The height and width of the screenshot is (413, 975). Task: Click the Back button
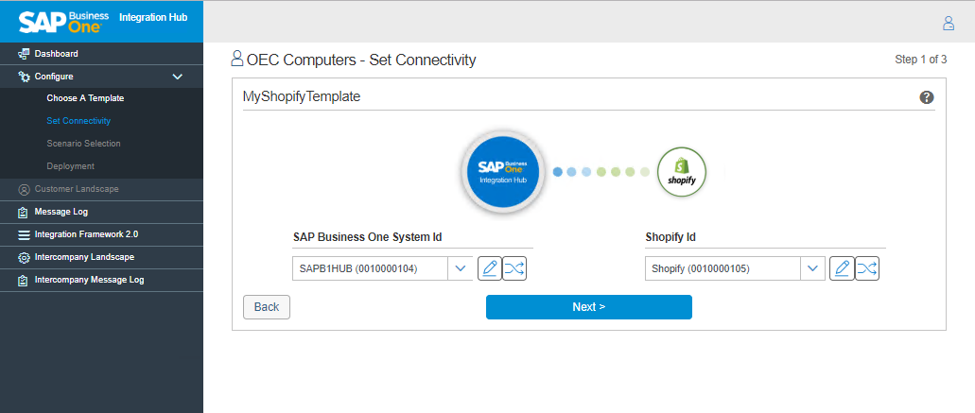[267, 307]
